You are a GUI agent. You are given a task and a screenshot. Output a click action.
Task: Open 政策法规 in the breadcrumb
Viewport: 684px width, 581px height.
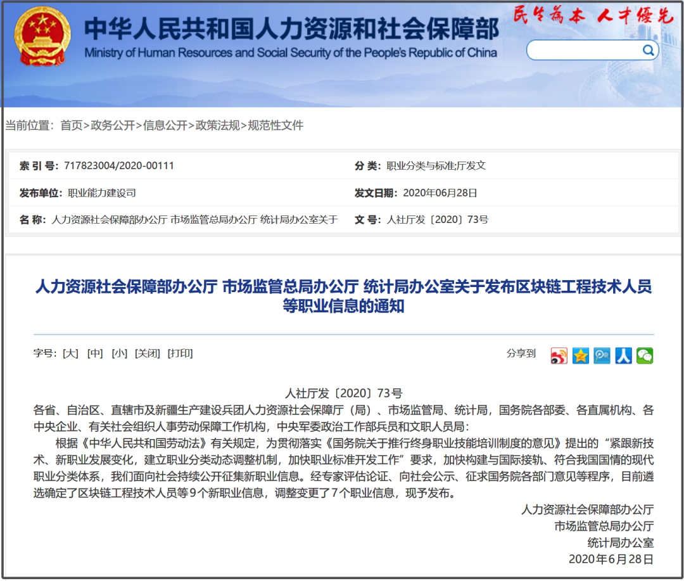click(218, 125)
